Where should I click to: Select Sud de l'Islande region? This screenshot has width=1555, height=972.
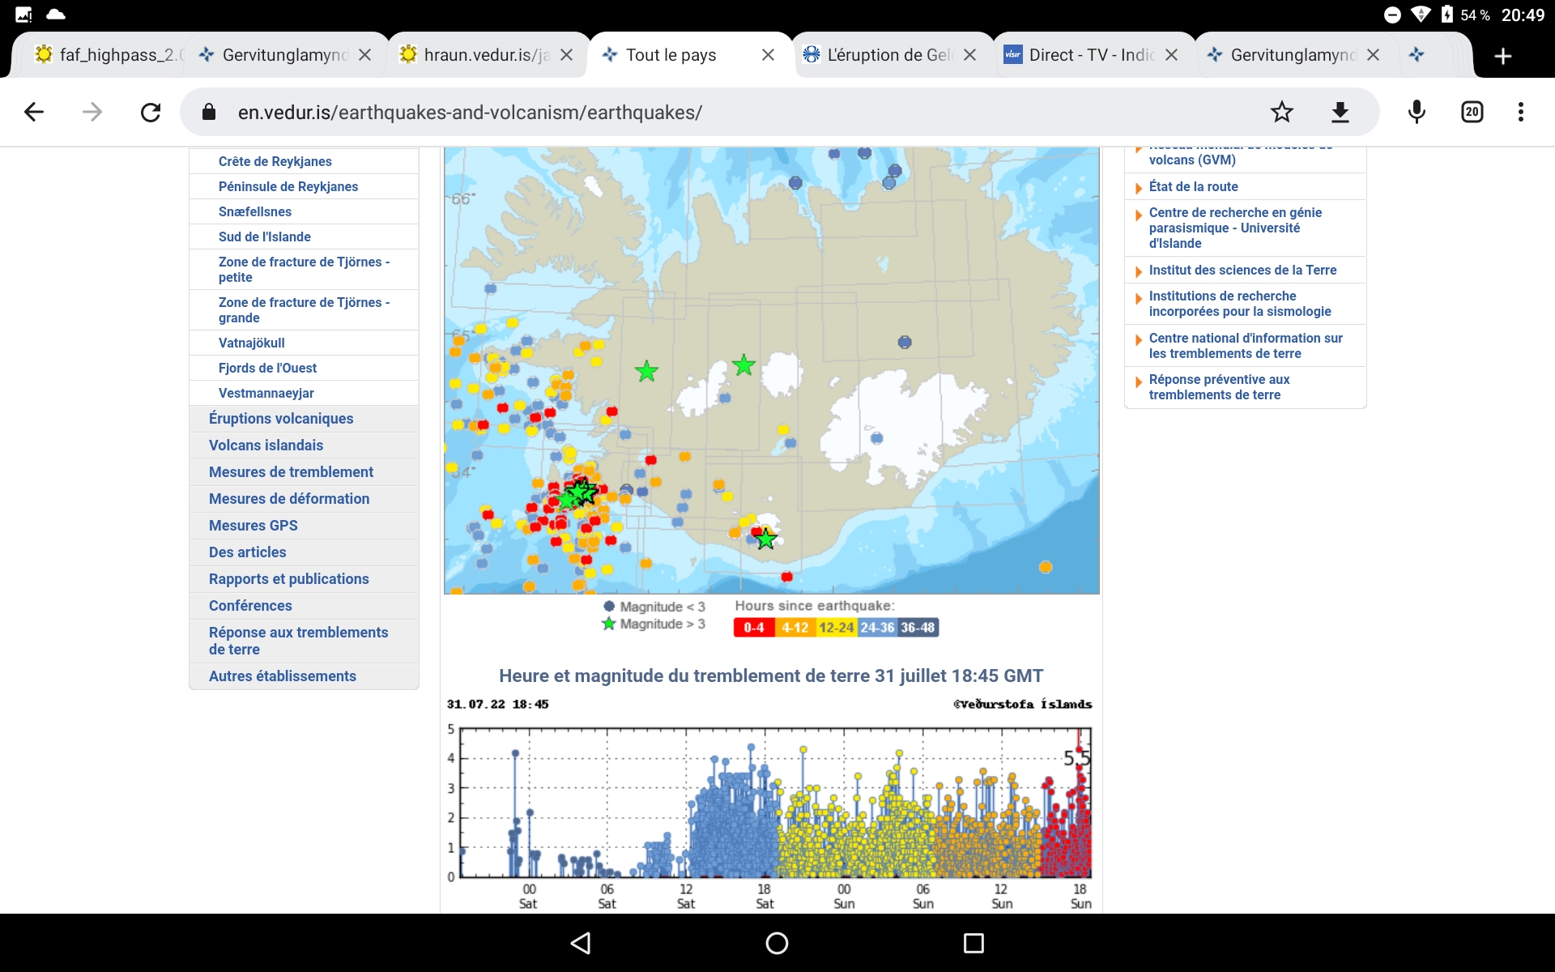265,237
